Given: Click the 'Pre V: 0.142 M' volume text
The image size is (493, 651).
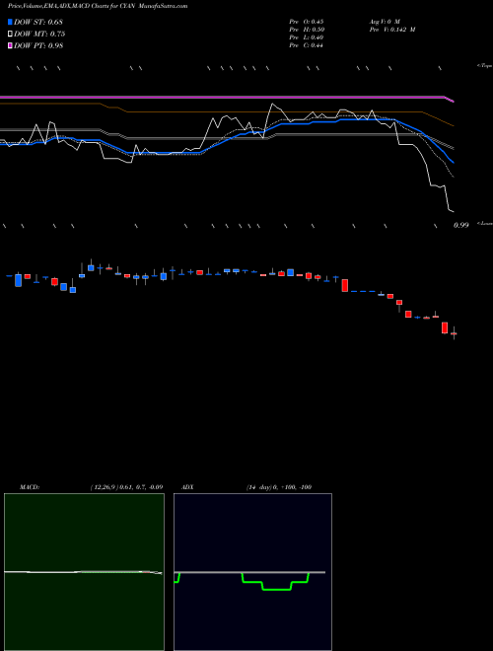Looking at the screenshot, I should pos(392,30).
